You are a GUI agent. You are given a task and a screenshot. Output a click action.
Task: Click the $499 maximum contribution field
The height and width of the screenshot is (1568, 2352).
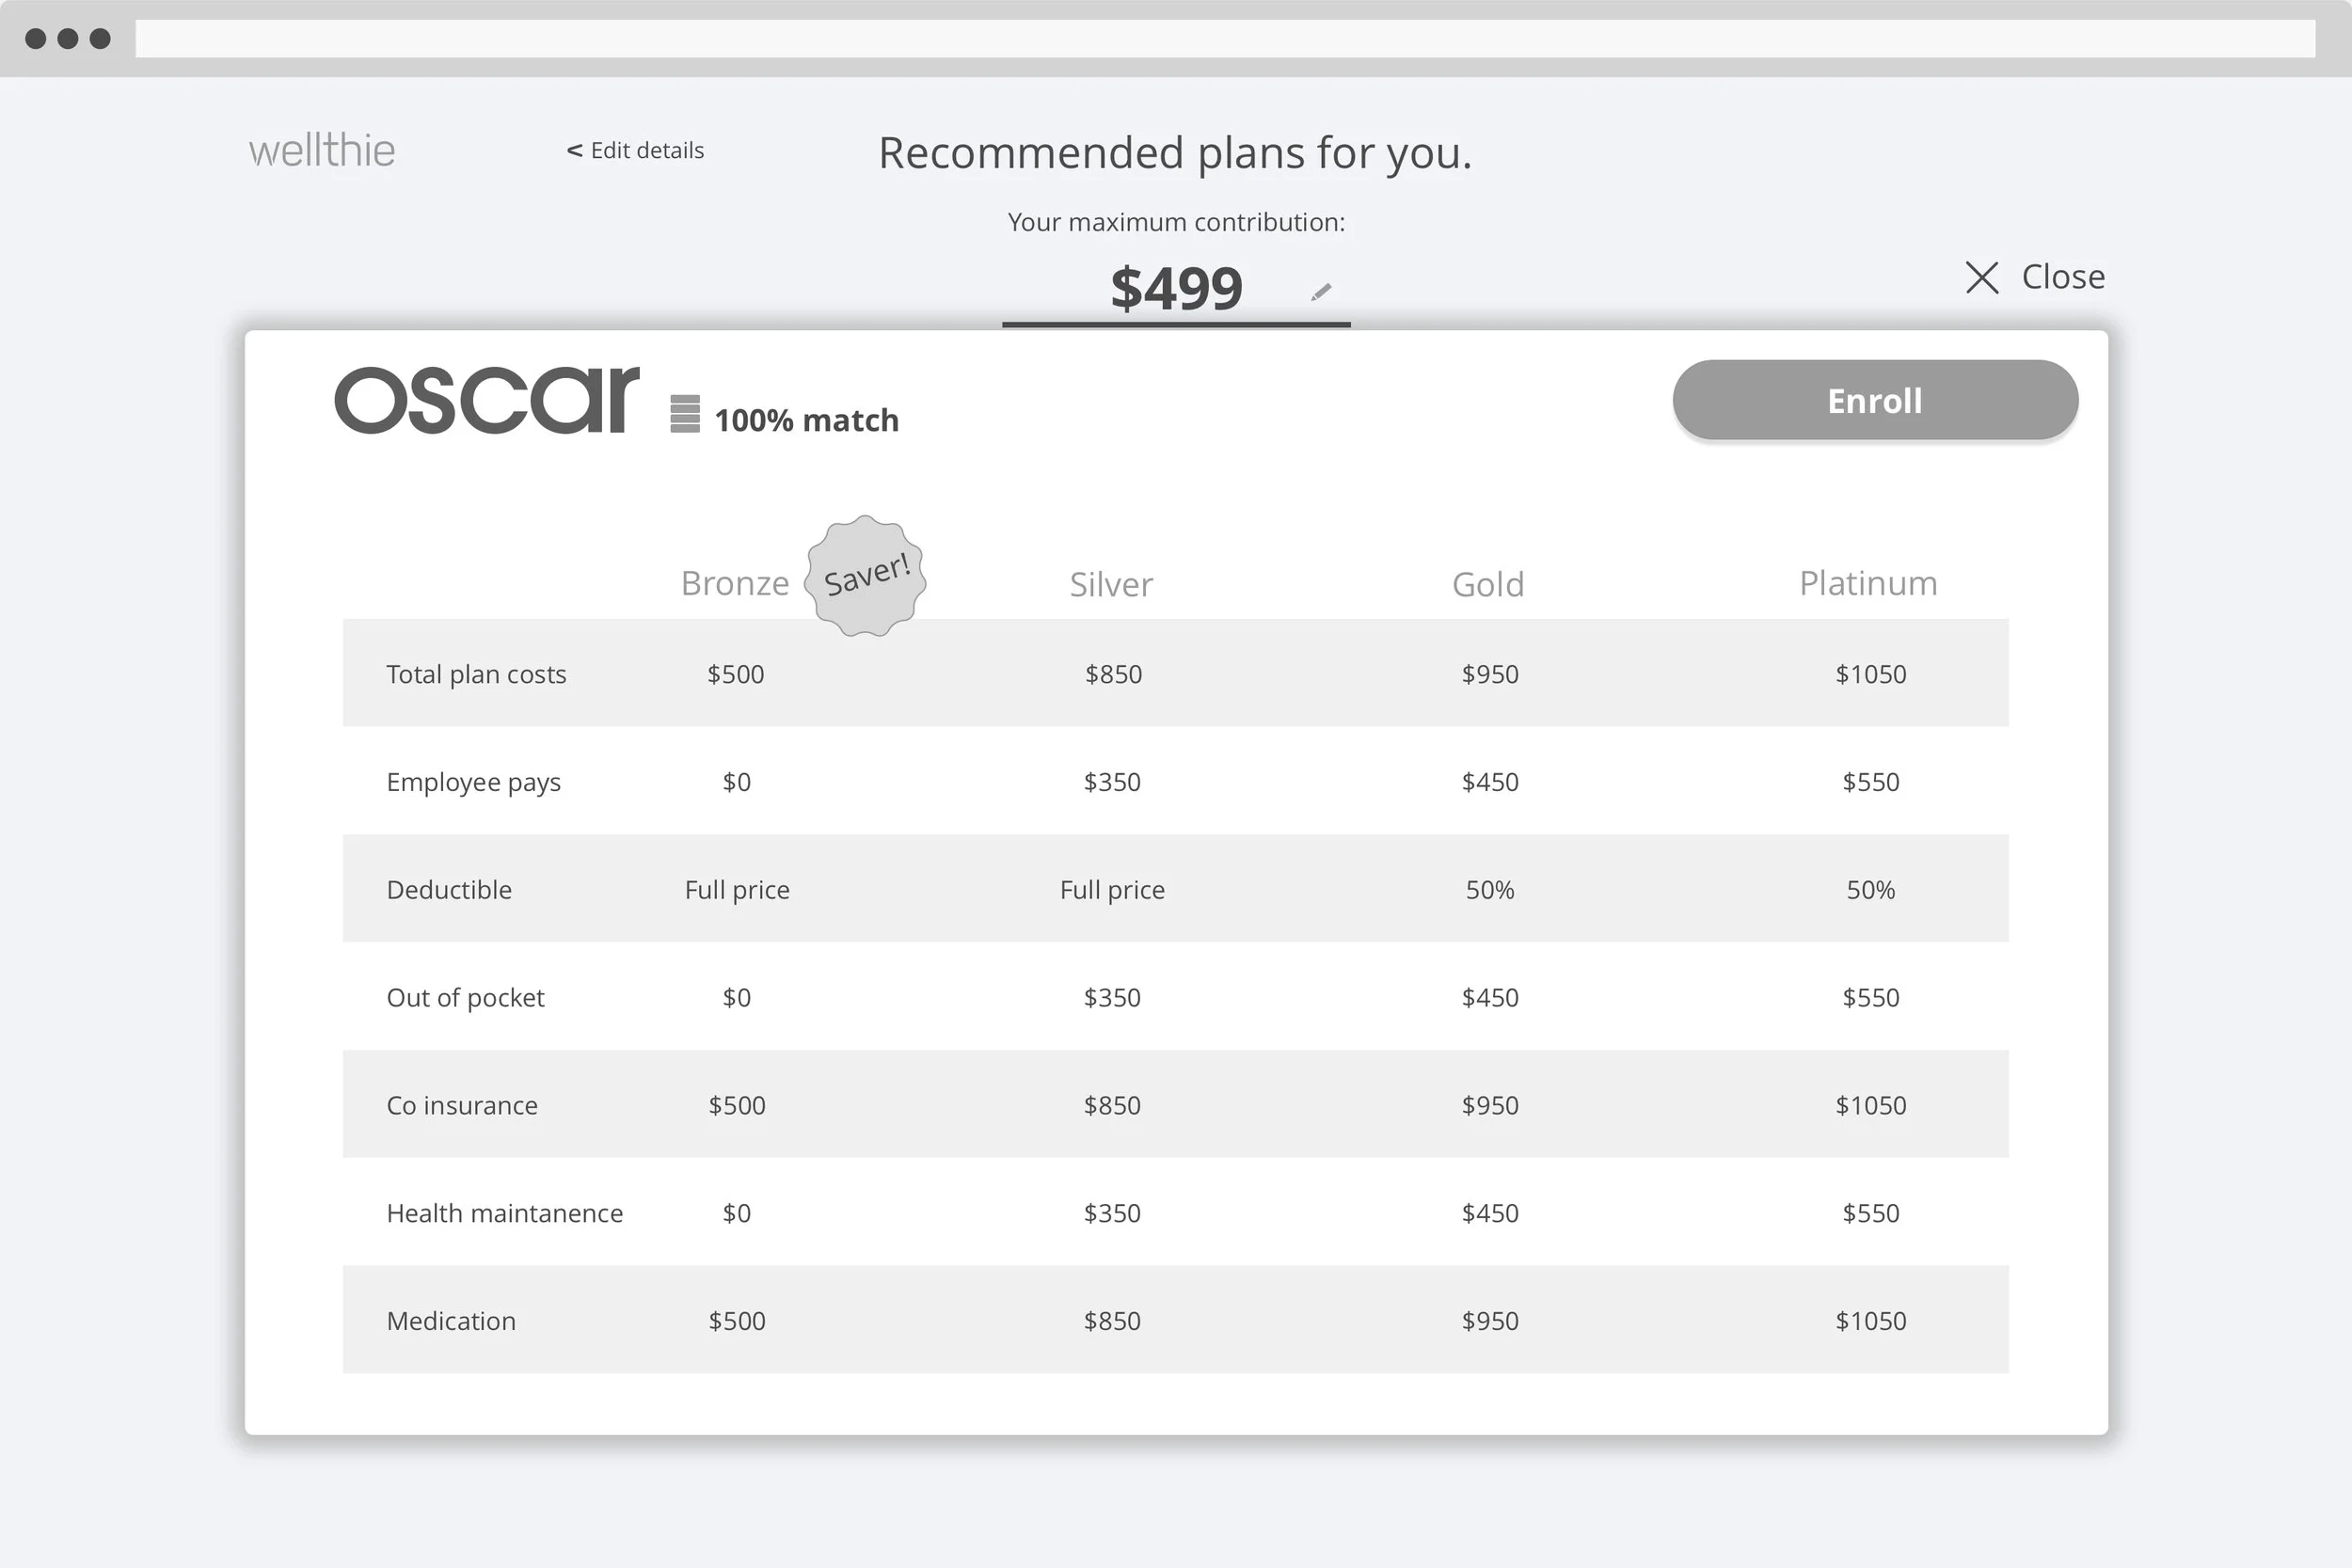point(1176,289)
